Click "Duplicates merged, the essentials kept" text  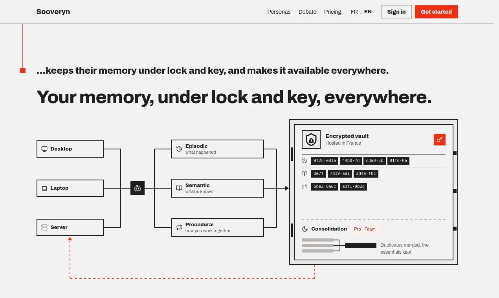(405, 249)
